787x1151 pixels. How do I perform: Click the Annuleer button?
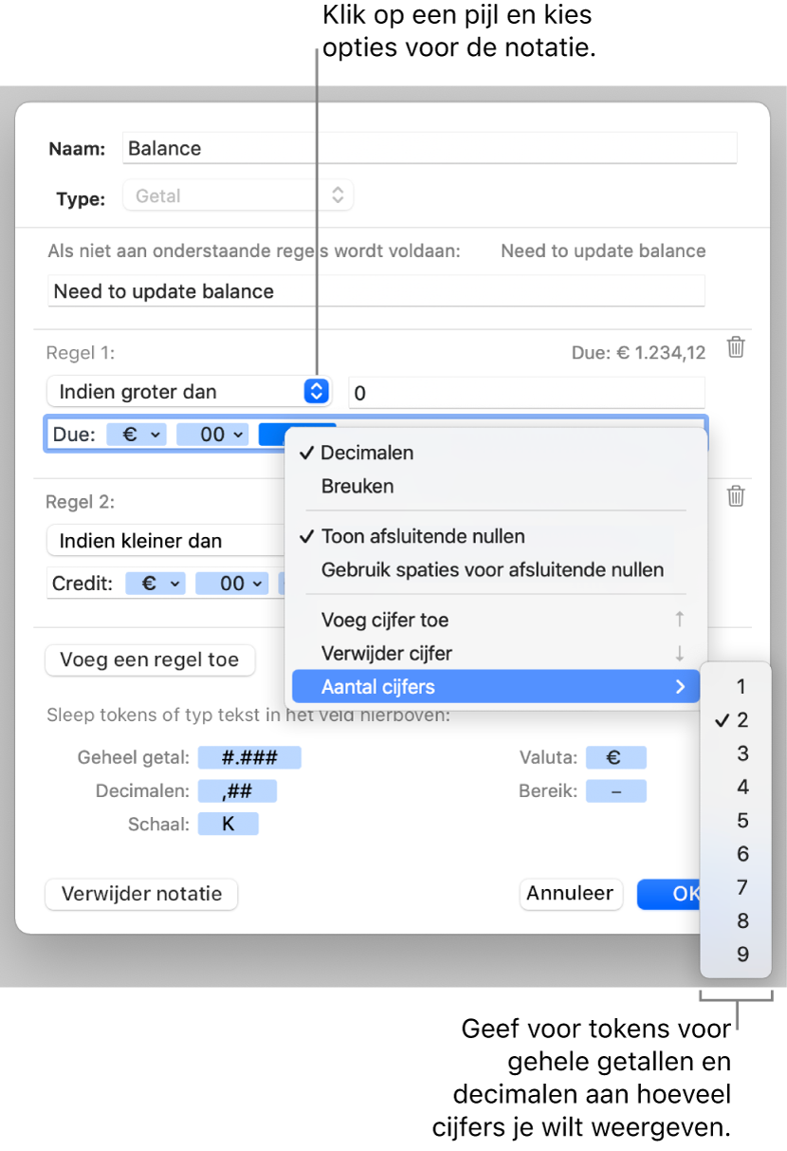click(x=571, y=894)
